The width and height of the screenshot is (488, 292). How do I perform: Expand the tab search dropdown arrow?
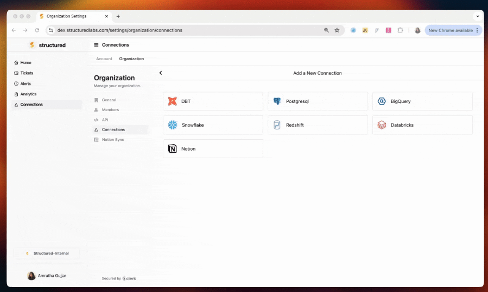tap(478, 16)
